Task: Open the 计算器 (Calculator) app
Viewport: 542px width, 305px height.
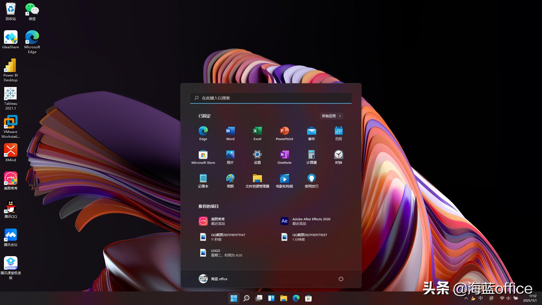Action: [x=311, y=157]
